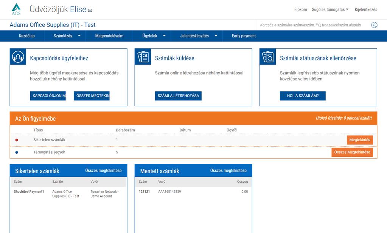Click the HOL A SZÁMLÁM? button
This screenshot has width=387, height=233.
coord(303,96)
